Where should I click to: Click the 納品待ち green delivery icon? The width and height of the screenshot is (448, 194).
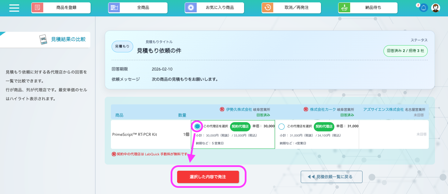(344, 8)
